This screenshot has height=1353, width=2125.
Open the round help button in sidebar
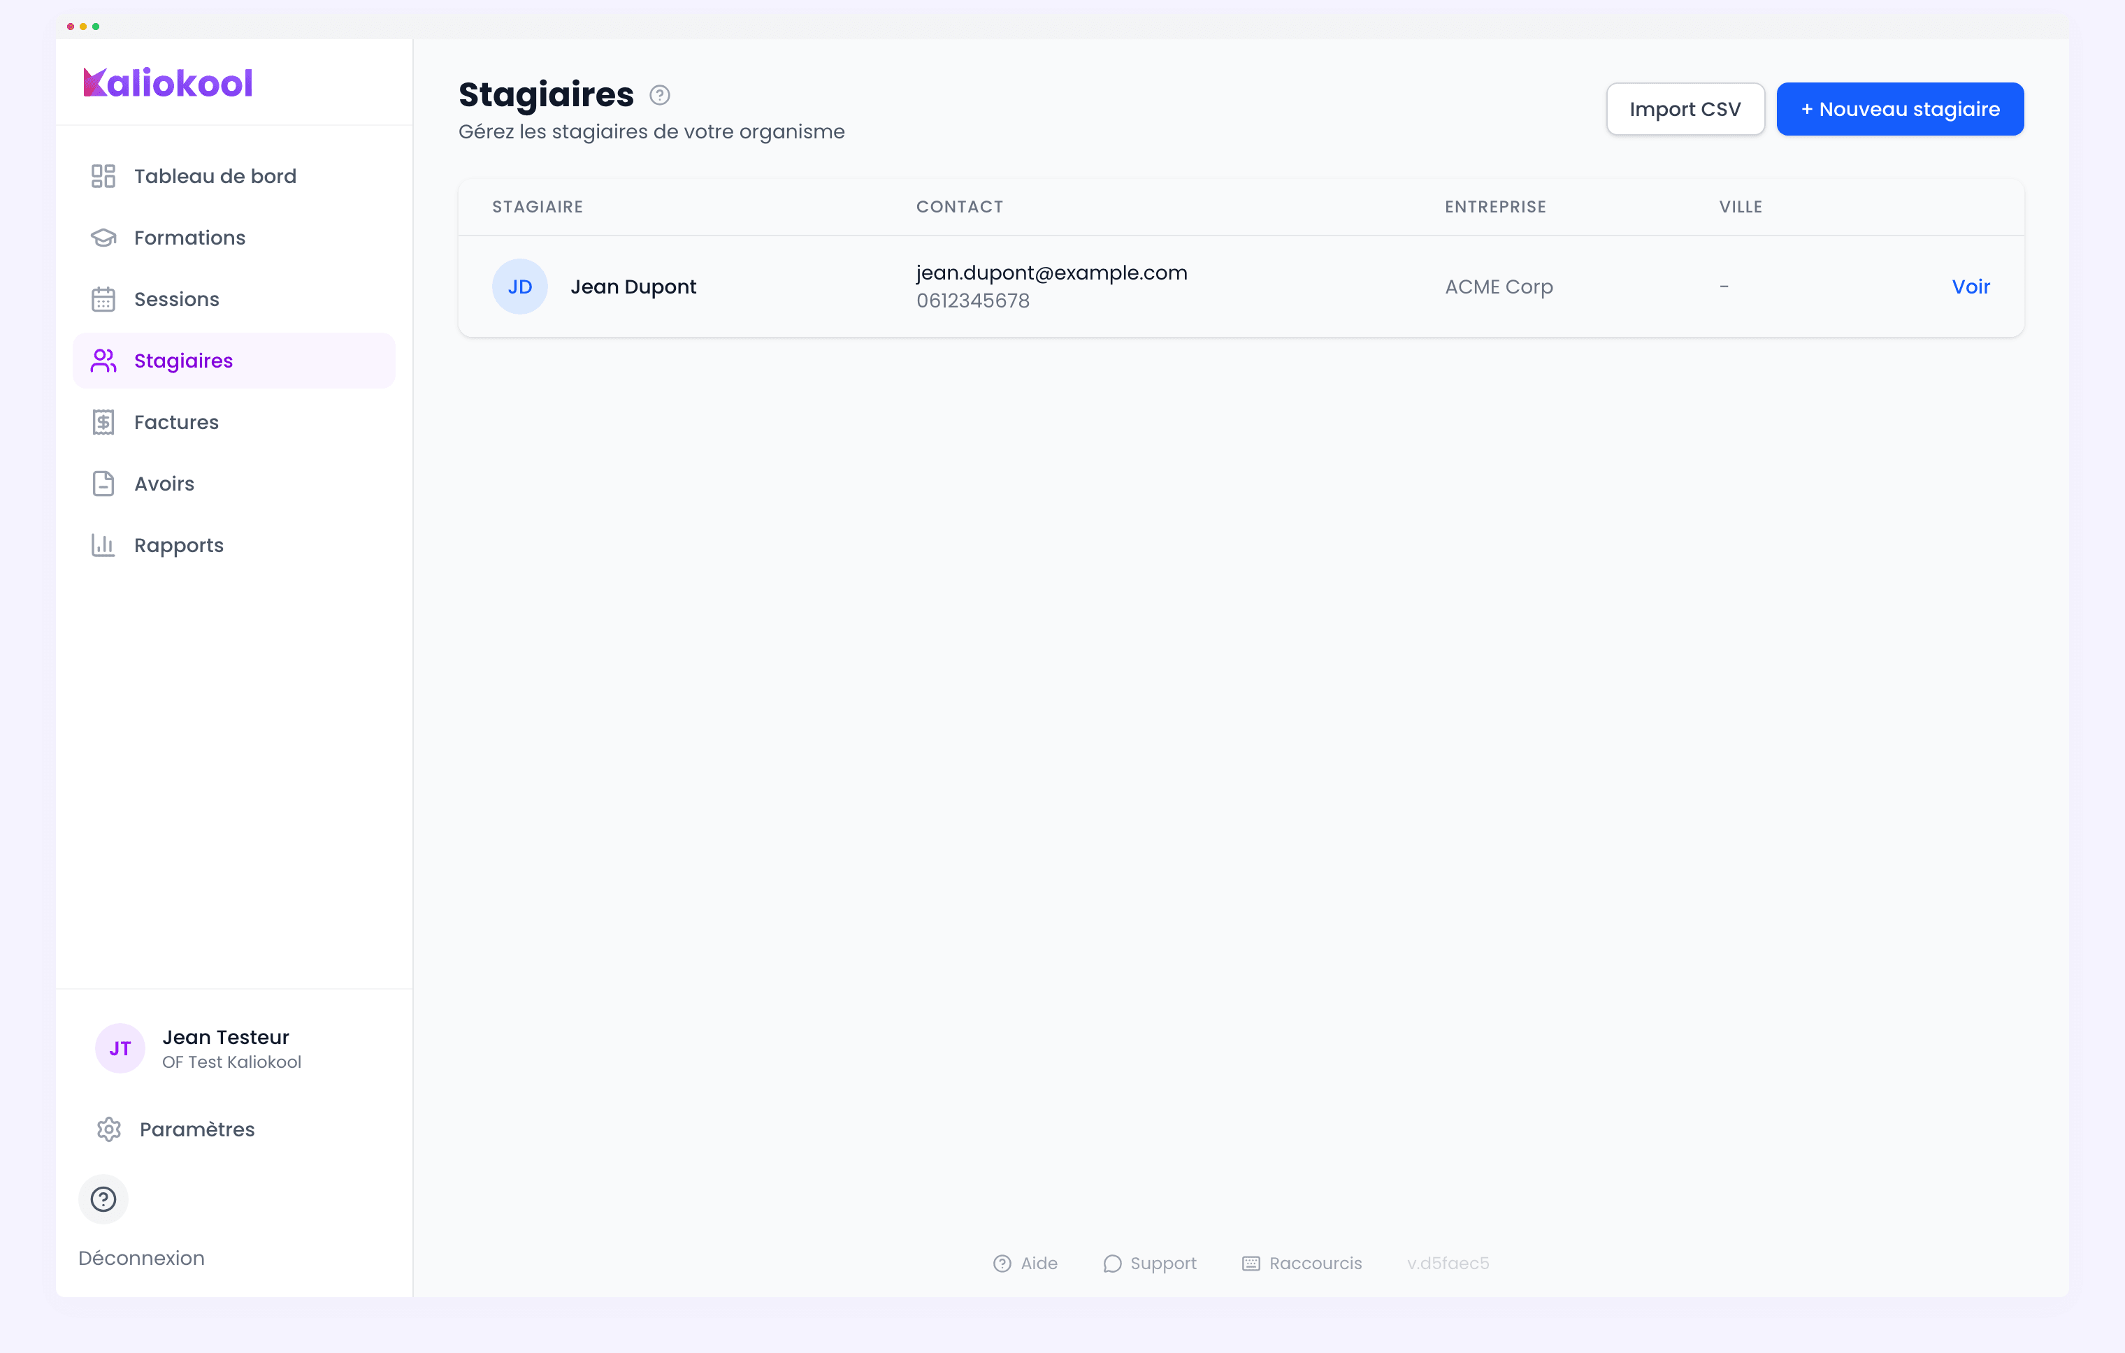click(103, 1199)
